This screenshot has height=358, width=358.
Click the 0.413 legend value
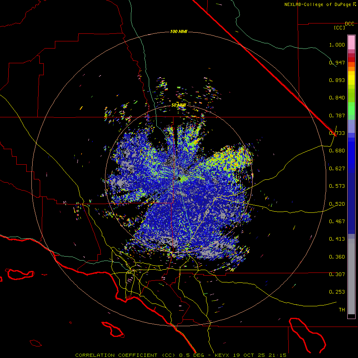(x=337, y=239)
